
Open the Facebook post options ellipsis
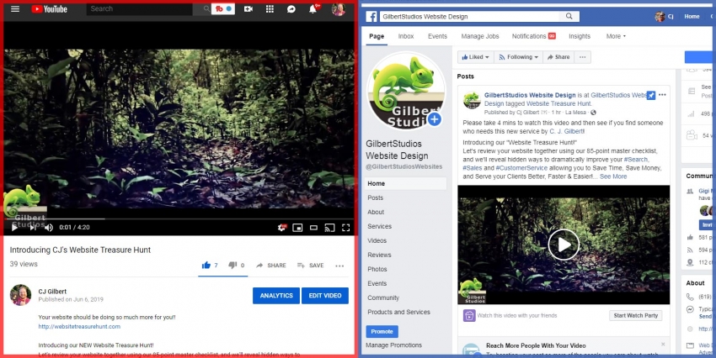pos(662,95)
